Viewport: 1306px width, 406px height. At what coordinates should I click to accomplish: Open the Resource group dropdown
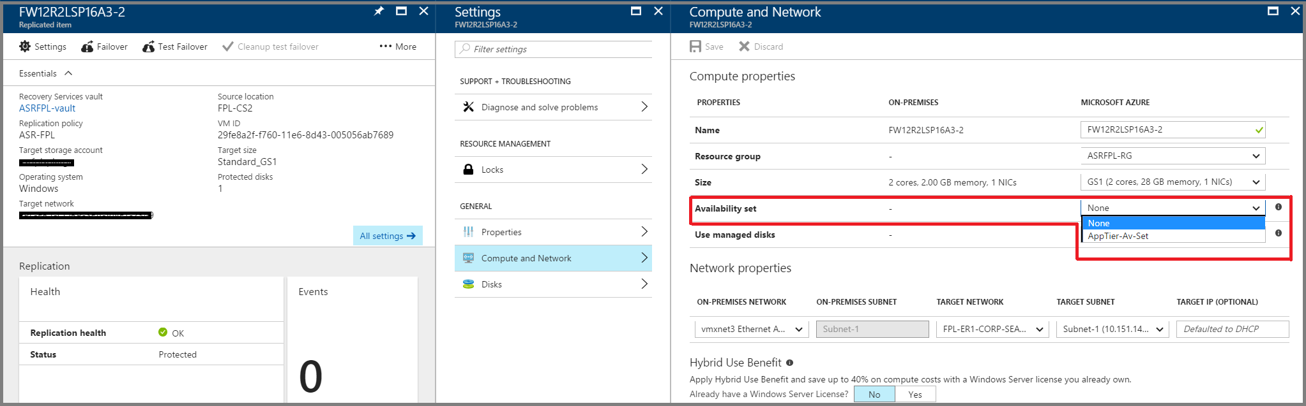coord(1173,156)
